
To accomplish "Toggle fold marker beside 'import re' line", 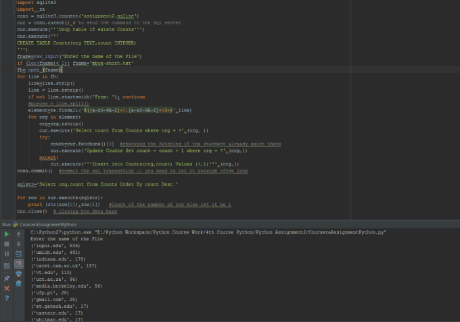I will point(14,9).
